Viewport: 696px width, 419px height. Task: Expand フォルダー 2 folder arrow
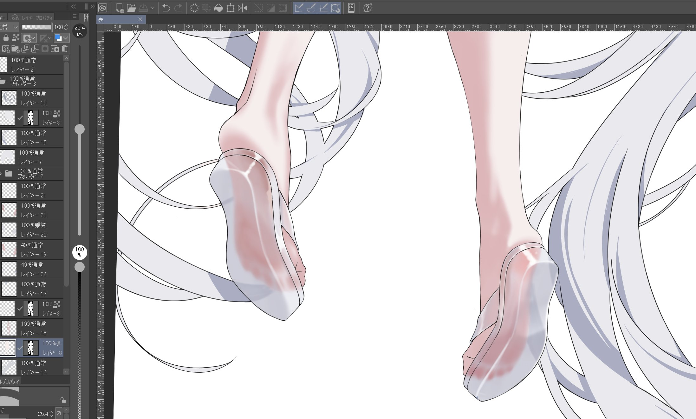point(1,174)
